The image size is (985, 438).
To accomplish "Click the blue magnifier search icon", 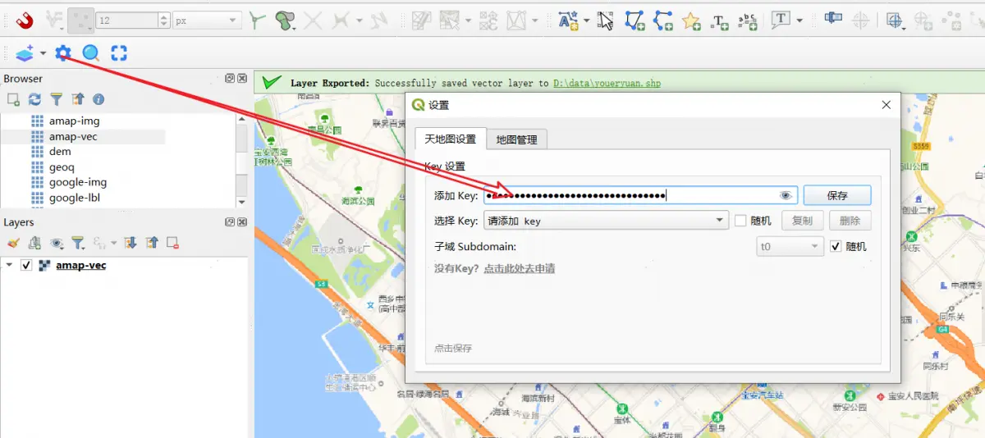I will (91, 53).
